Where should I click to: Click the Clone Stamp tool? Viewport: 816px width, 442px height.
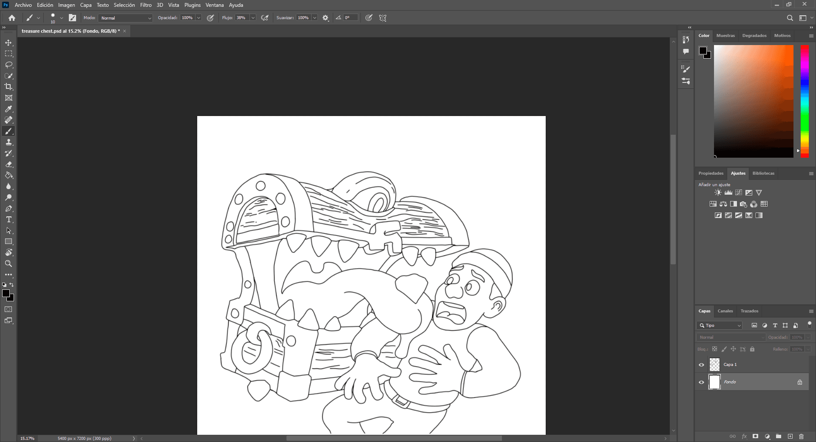[x=8, y=142]
